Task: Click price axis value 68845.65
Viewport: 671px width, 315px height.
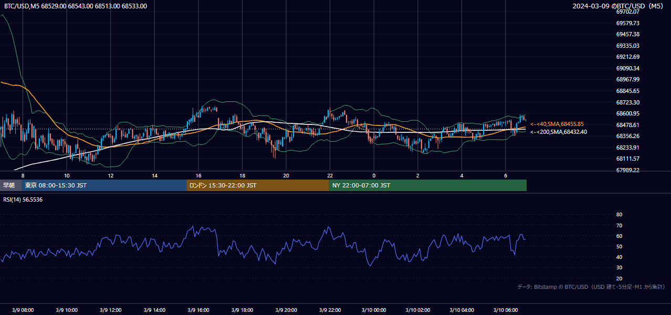Action: (627, 91)
